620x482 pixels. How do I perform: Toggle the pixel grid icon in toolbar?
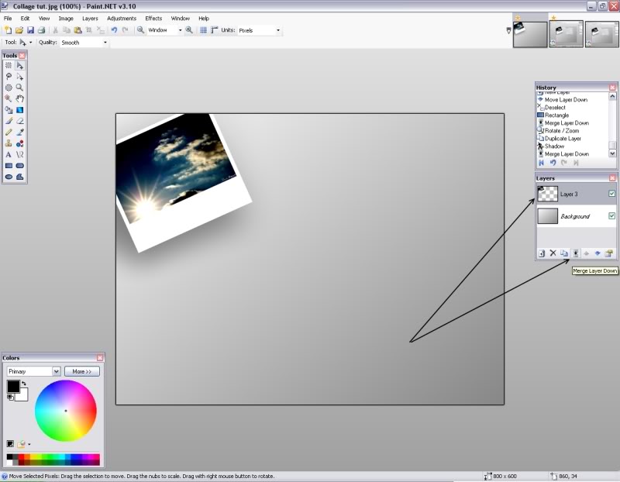pos(203,30)
